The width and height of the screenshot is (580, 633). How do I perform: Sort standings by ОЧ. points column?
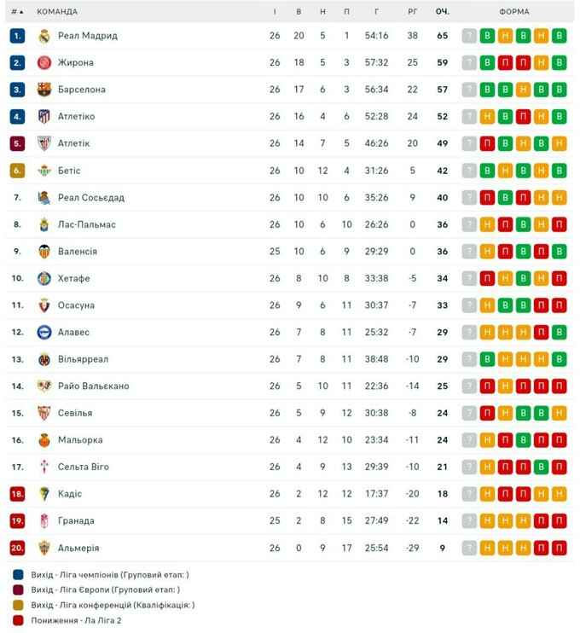pos(442,12)
